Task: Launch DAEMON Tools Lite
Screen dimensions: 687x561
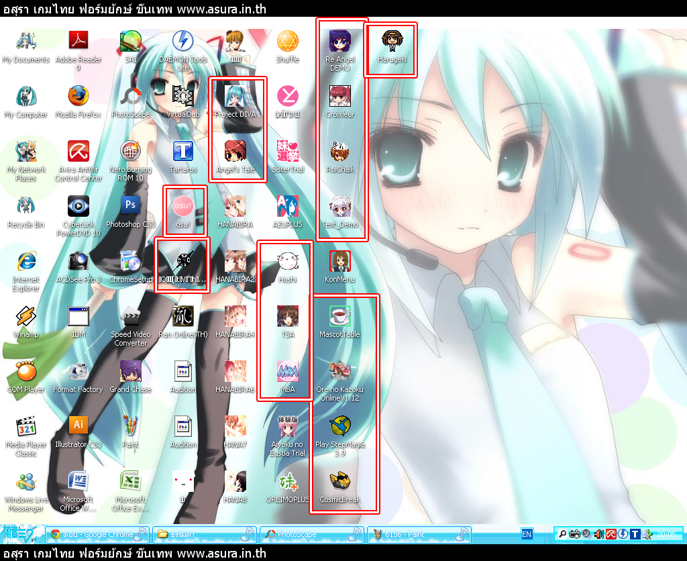Action: [183, 42]
